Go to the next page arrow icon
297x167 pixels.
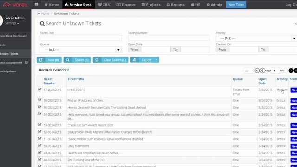[x=291, y=71]
